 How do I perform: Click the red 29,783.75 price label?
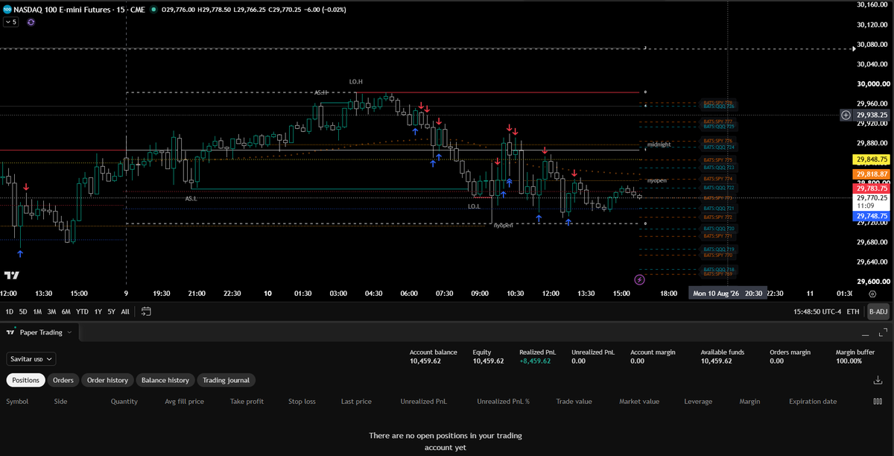click(872, 189)
